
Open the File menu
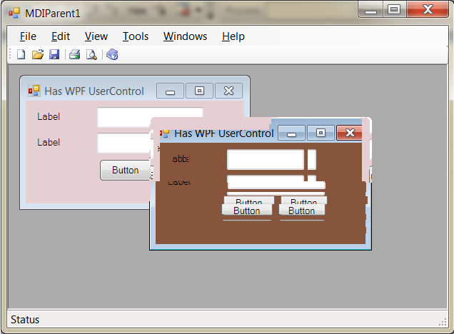tap(28, 36)
